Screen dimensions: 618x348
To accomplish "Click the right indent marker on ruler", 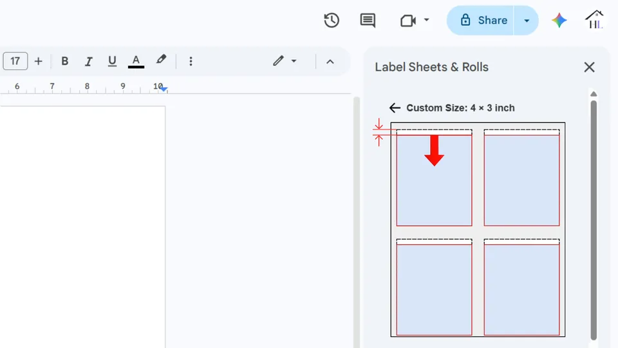I will 164,89.
